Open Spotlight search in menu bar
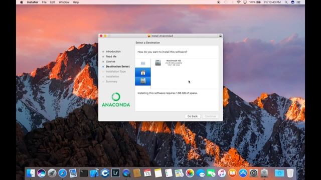The image size is (321, 180). [x=286, y=2]
